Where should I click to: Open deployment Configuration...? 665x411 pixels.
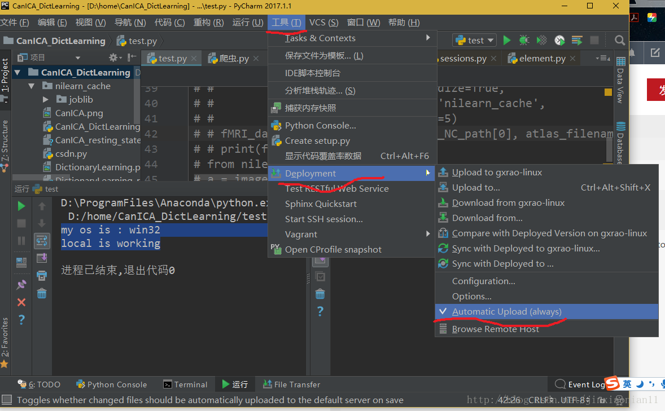(546, 281)
